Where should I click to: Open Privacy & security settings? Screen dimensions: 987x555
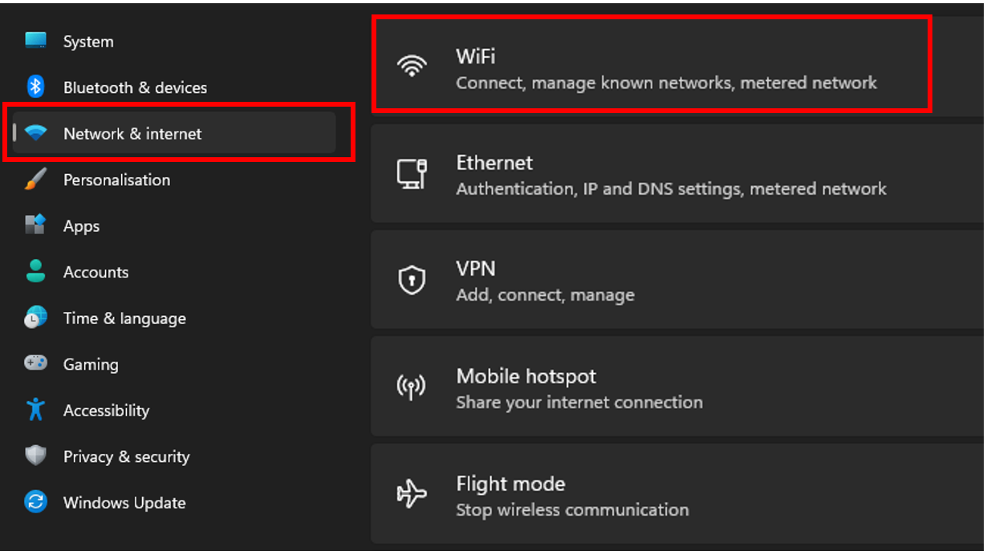point(126,456)
